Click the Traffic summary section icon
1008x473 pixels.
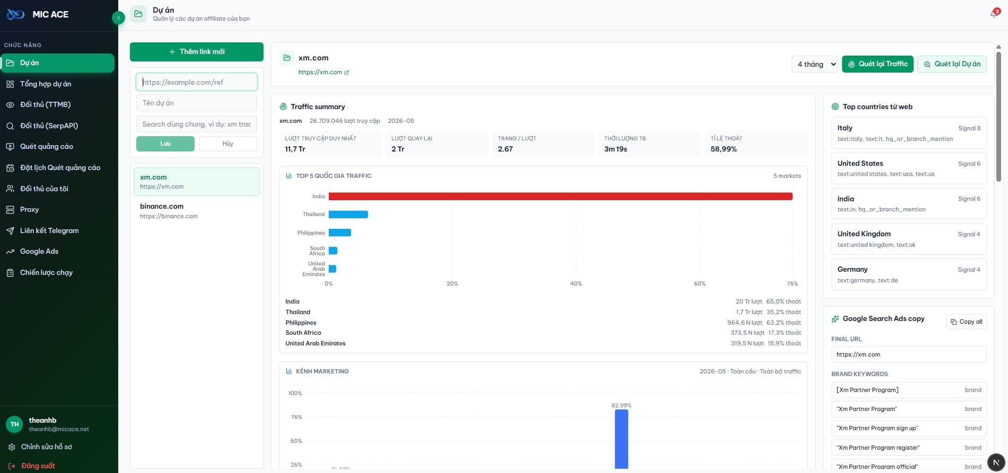point(283,106)
